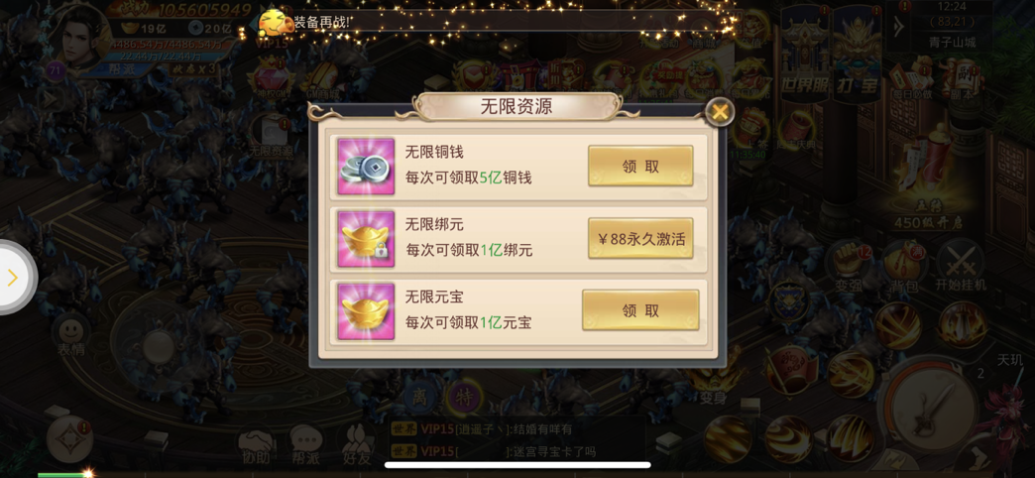The width and height of the screenshot is (1035, 478).
Task: Open the 协助 handshake icon
Action: point(256,445)
